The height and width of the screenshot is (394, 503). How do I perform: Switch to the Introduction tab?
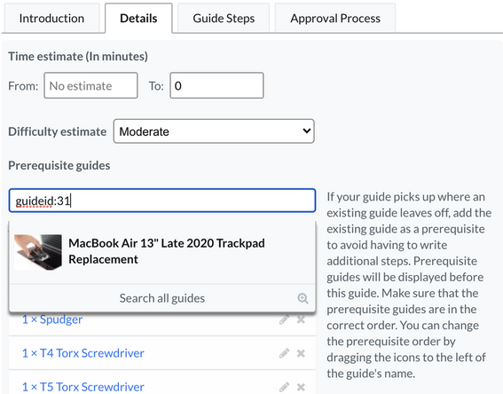(51, 19)
